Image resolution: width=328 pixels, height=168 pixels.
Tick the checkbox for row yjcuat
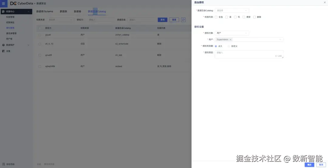point(40,35)
